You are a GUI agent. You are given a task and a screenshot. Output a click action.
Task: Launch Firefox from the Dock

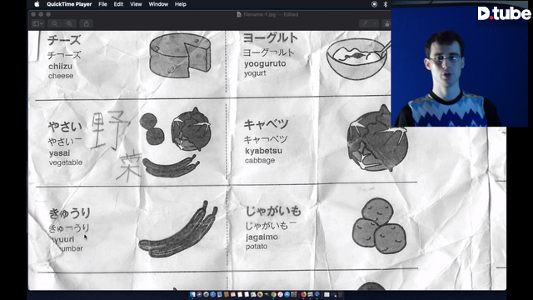pos(303,294)
